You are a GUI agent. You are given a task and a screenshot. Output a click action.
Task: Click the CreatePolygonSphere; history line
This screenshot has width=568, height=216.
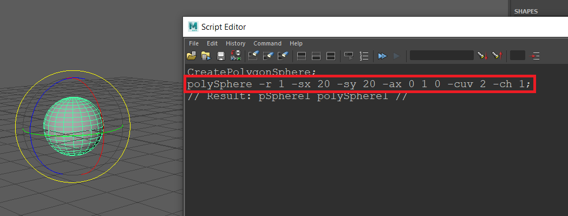(x=252, y=72)
